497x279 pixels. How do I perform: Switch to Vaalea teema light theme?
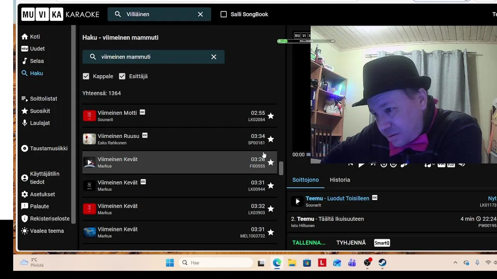tap(43, 231)
